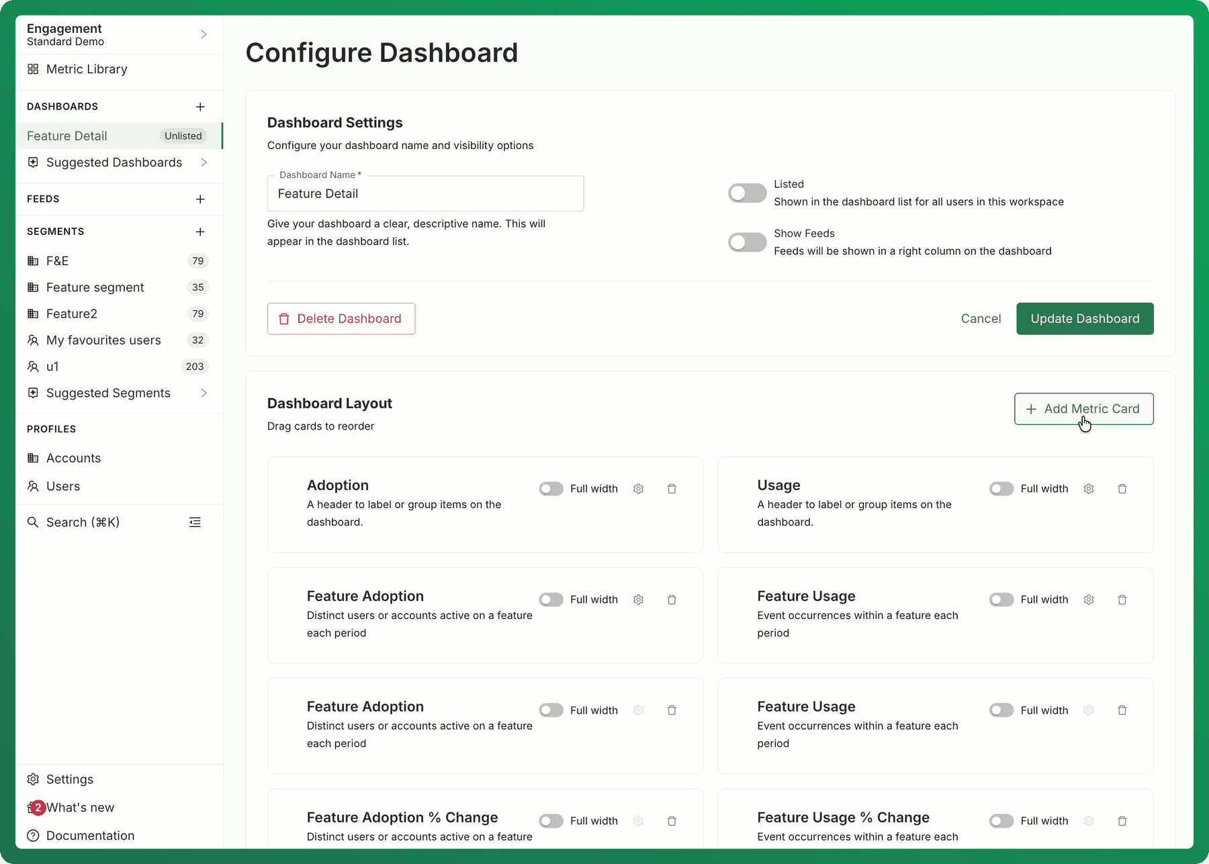
Task: Click the Feature segment building icon
Action: [x=33, y=287]
